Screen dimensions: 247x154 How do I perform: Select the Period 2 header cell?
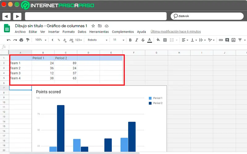click(66, 58)
